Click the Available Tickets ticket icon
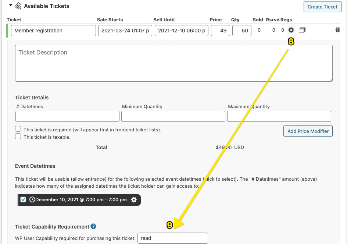This screenshot has width=347, height=244. pos(18,6)
